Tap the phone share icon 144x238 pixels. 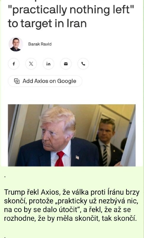click(83, 64)
